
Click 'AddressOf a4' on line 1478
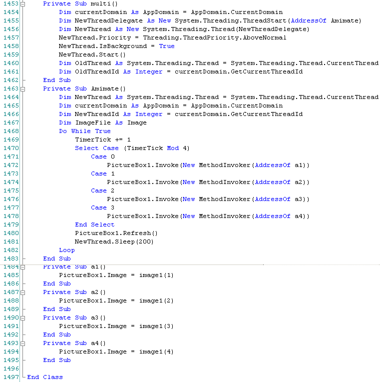point(279,216)
